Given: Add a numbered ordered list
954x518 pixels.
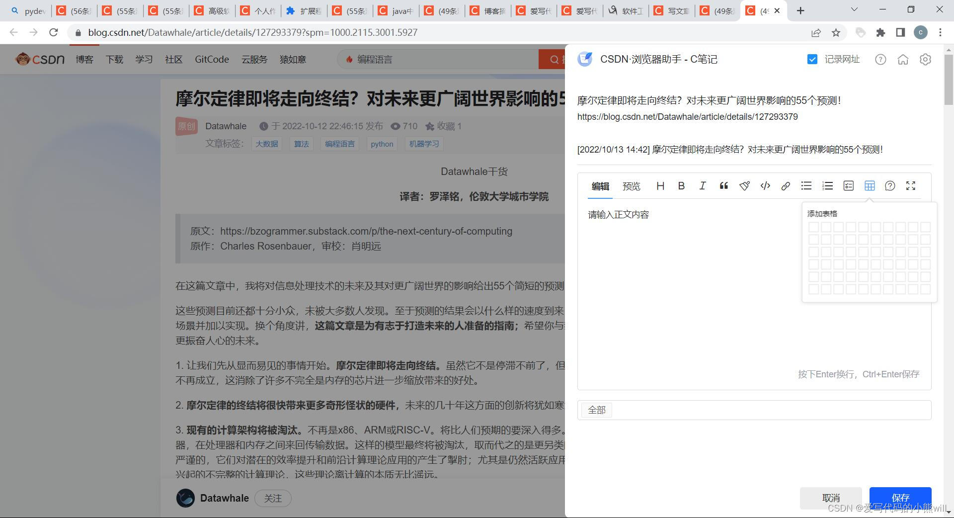Looking at the screenshot, I should click(827, 186).
